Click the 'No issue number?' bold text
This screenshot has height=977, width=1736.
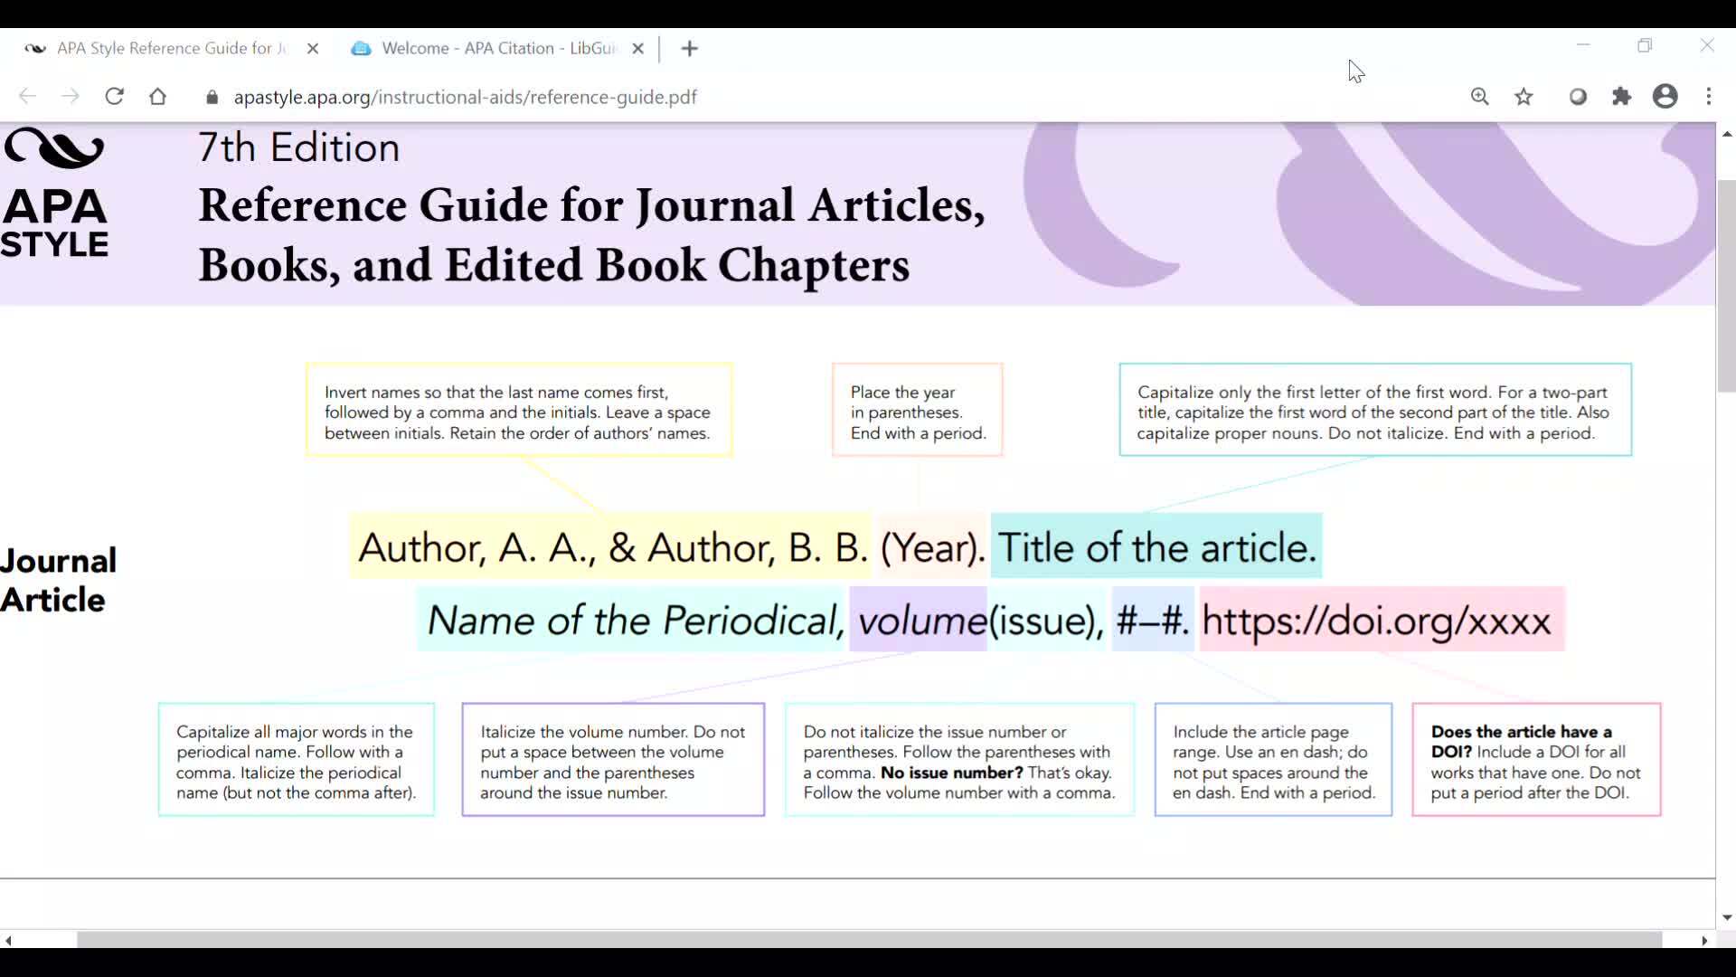click(x=952, y=773)
